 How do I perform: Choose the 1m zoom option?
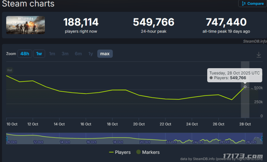[52, 54]
